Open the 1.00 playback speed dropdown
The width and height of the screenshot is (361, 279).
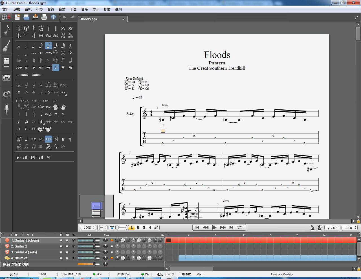(x=350, y=228)
